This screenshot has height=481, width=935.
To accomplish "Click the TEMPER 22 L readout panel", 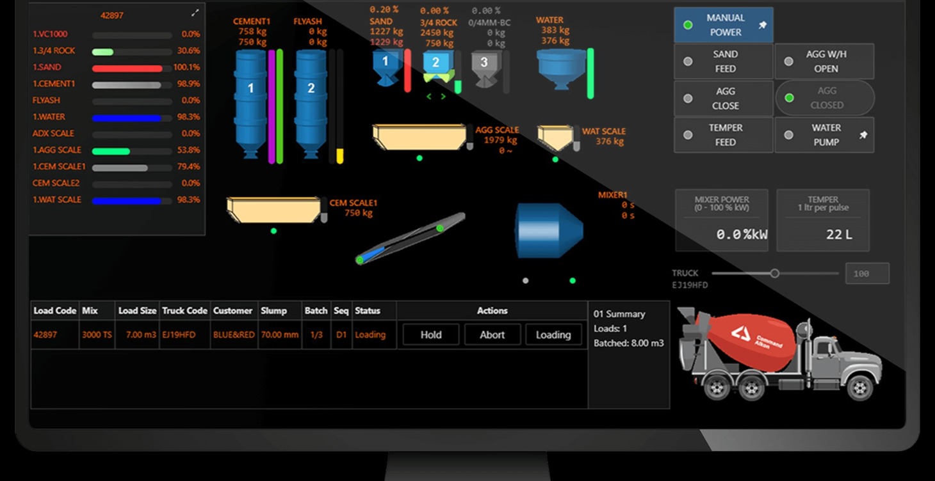I will tap(823, 220).
